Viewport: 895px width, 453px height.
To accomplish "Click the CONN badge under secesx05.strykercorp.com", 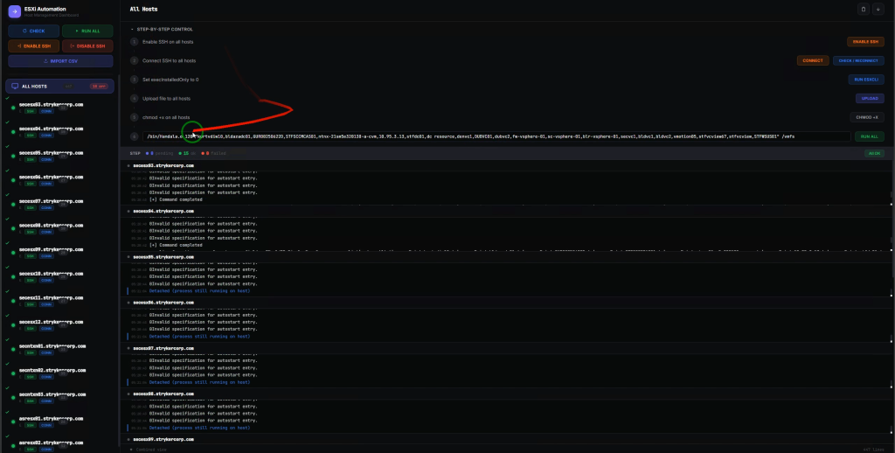I will (46, 159).
